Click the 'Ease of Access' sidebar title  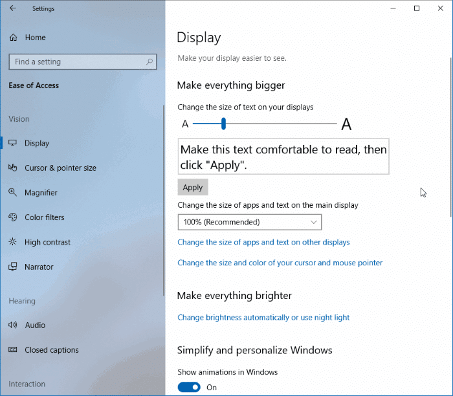34,85
